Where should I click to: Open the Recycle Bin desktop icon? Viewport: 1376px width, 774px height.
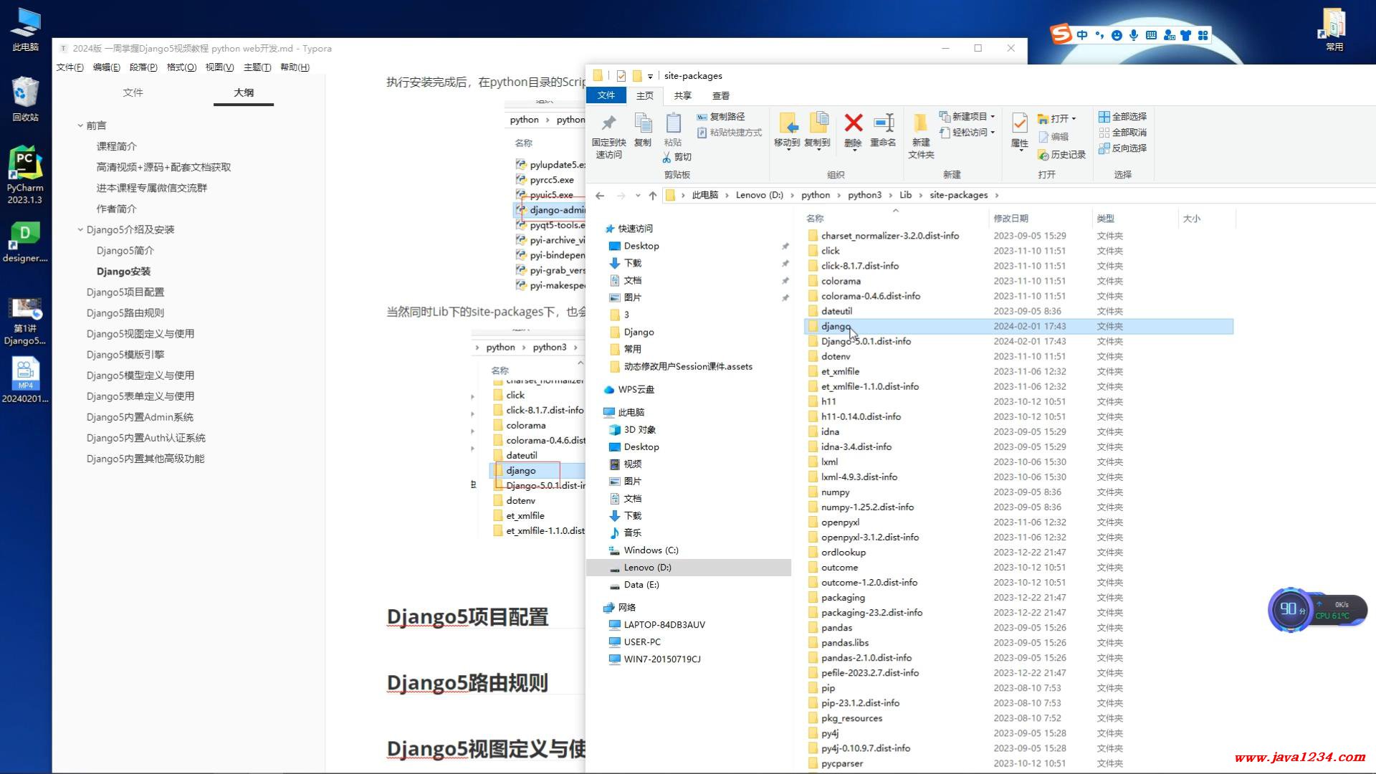point(25,99)
